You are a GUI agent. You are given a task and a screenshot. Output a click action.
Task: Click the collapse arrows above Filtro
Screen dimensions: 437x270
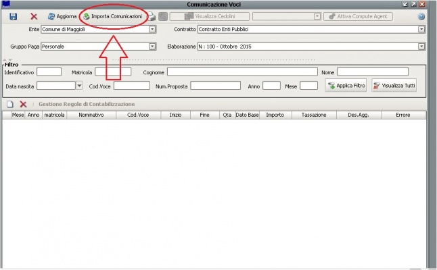(x=7, y=60)
